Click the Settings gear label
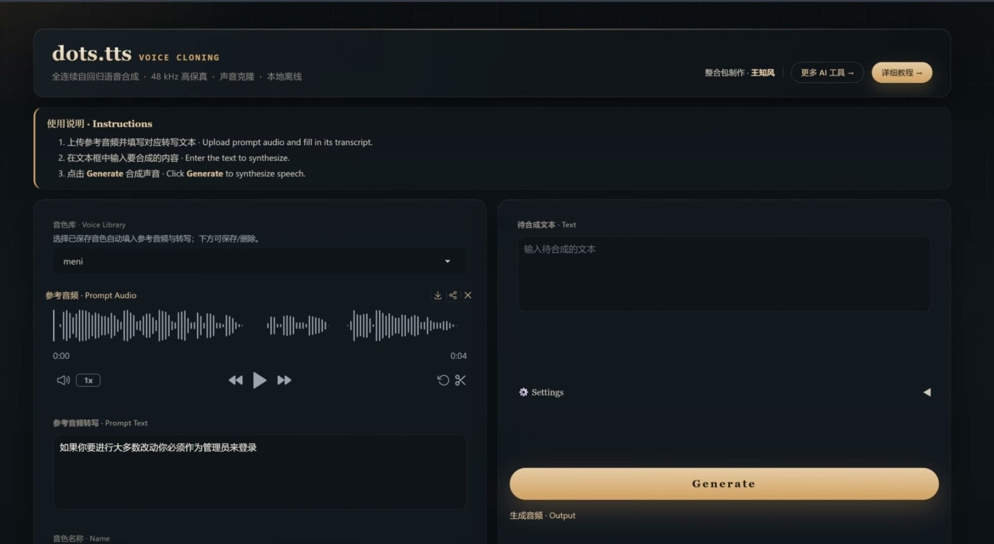The image size is (994, 544). (x=541, y=392)
